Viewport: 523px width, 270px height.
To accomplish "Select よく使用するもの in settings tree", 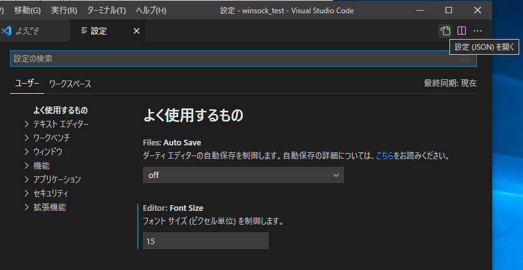I will (x=60, y=110).
